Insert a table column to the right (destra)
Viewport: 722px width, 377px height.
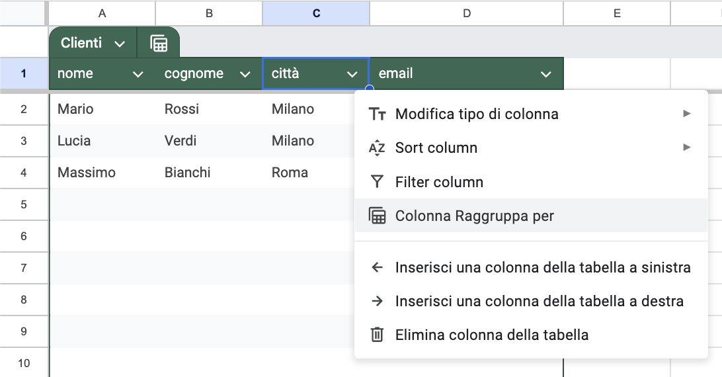(531, 301)
